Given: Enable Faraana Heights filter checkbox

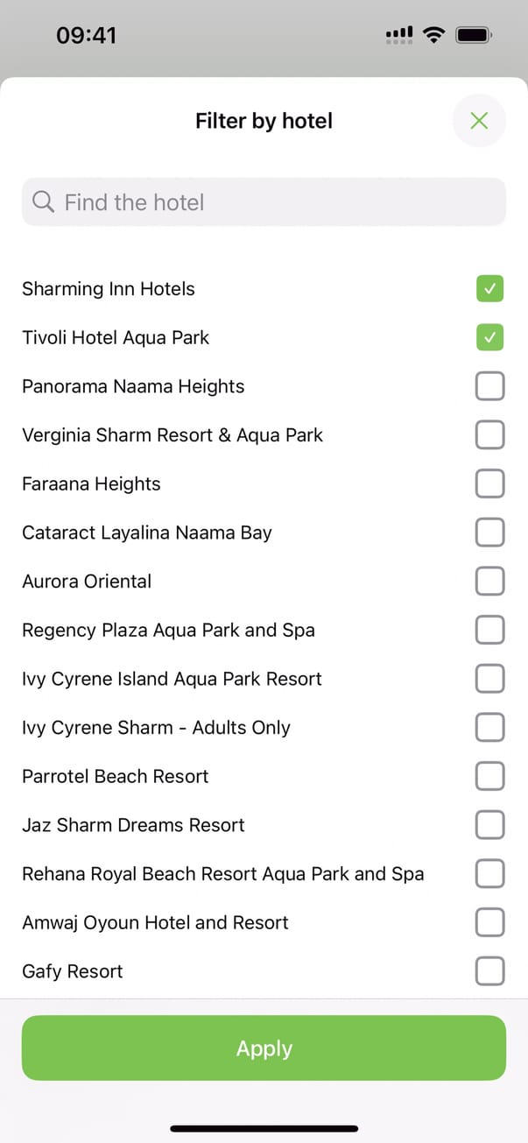Looking at the screenshot, I should (x=489, y=483).
